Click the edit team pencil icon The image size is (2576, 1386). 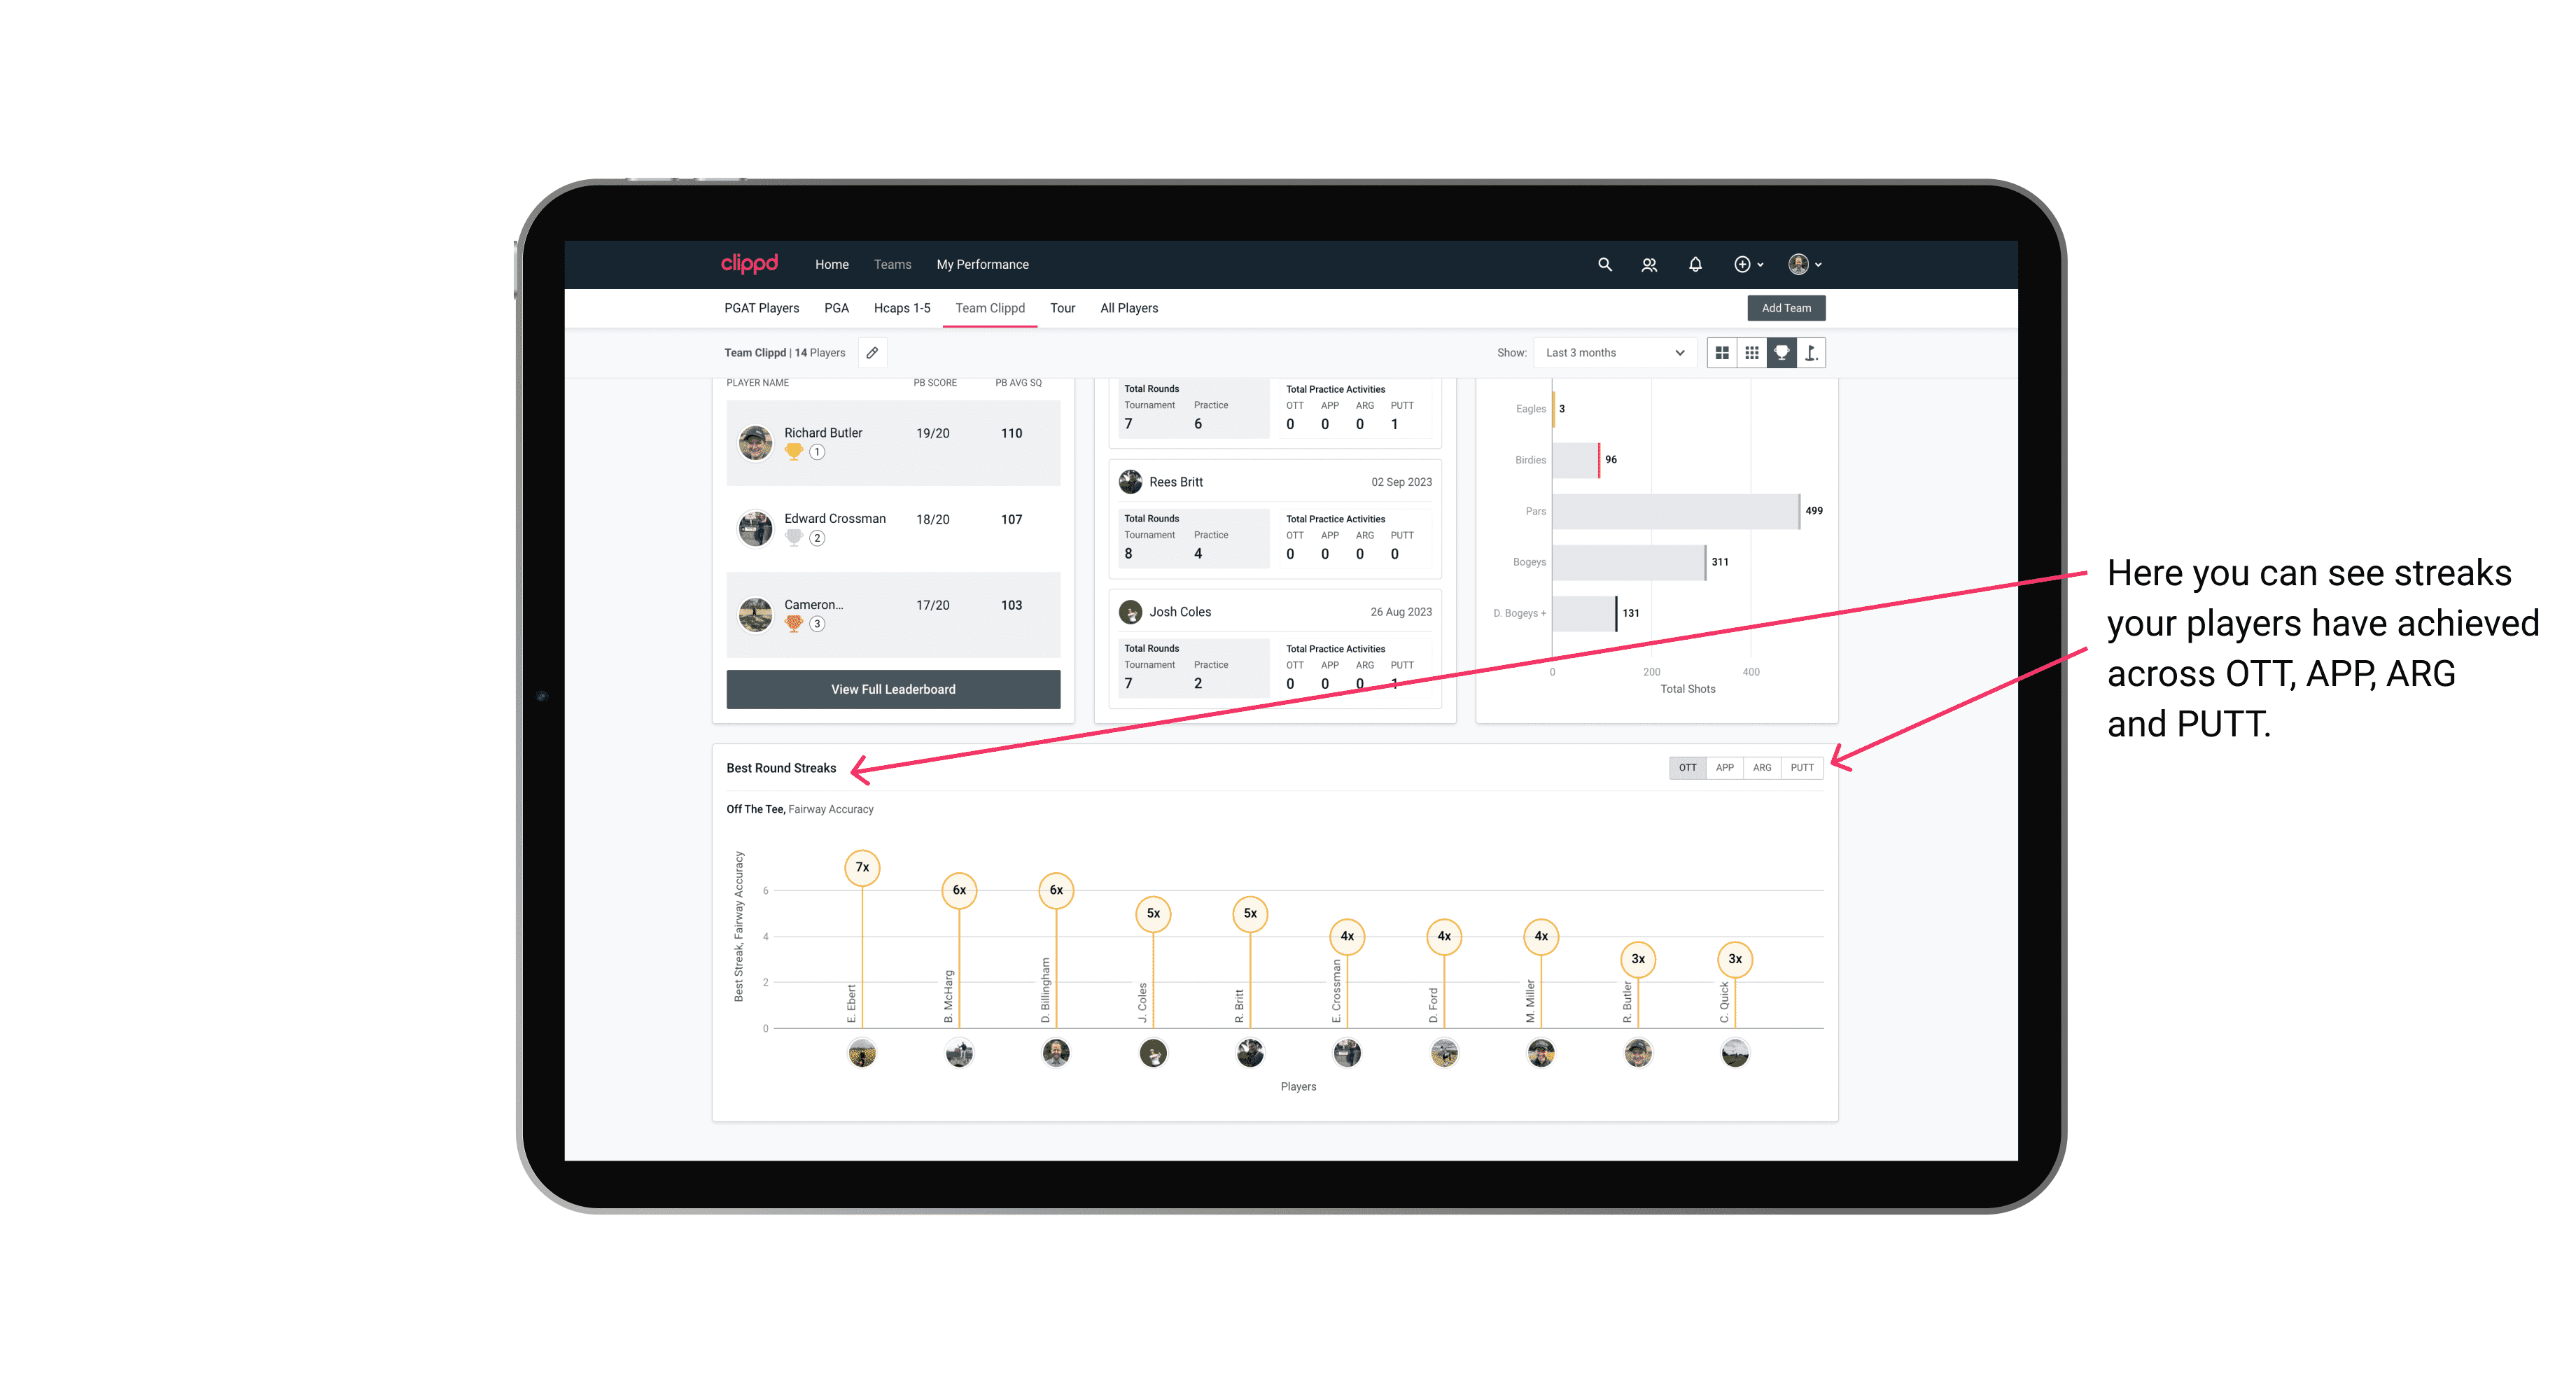[871, 353]
